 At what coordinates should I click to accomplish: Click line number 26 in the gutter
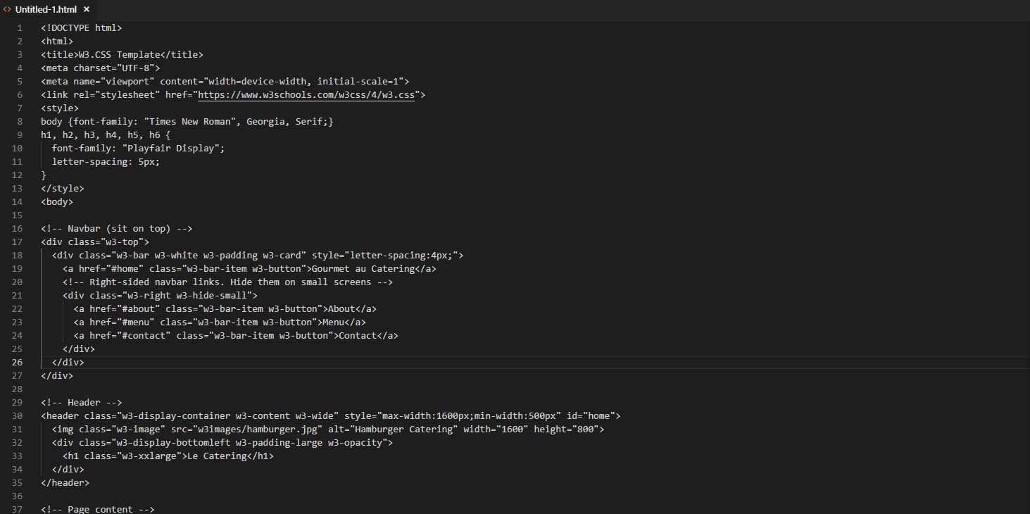17,363
